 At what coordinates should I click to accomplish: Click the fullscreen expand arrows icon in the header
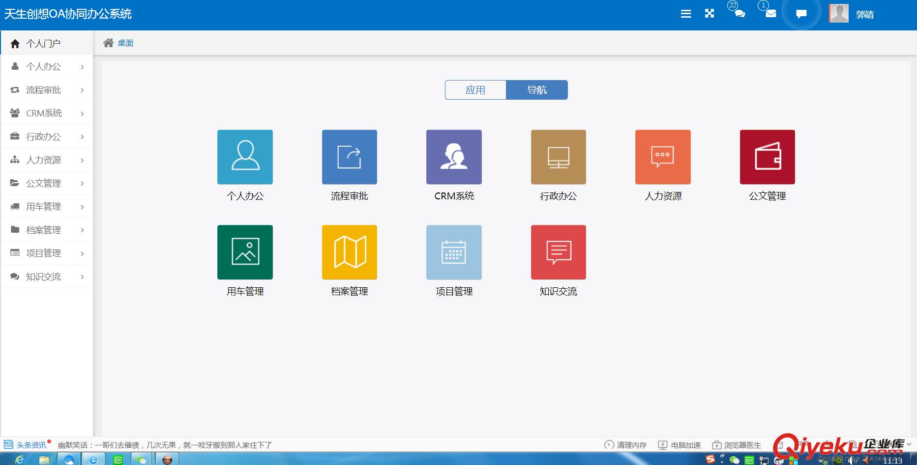(x=710, y=14)
